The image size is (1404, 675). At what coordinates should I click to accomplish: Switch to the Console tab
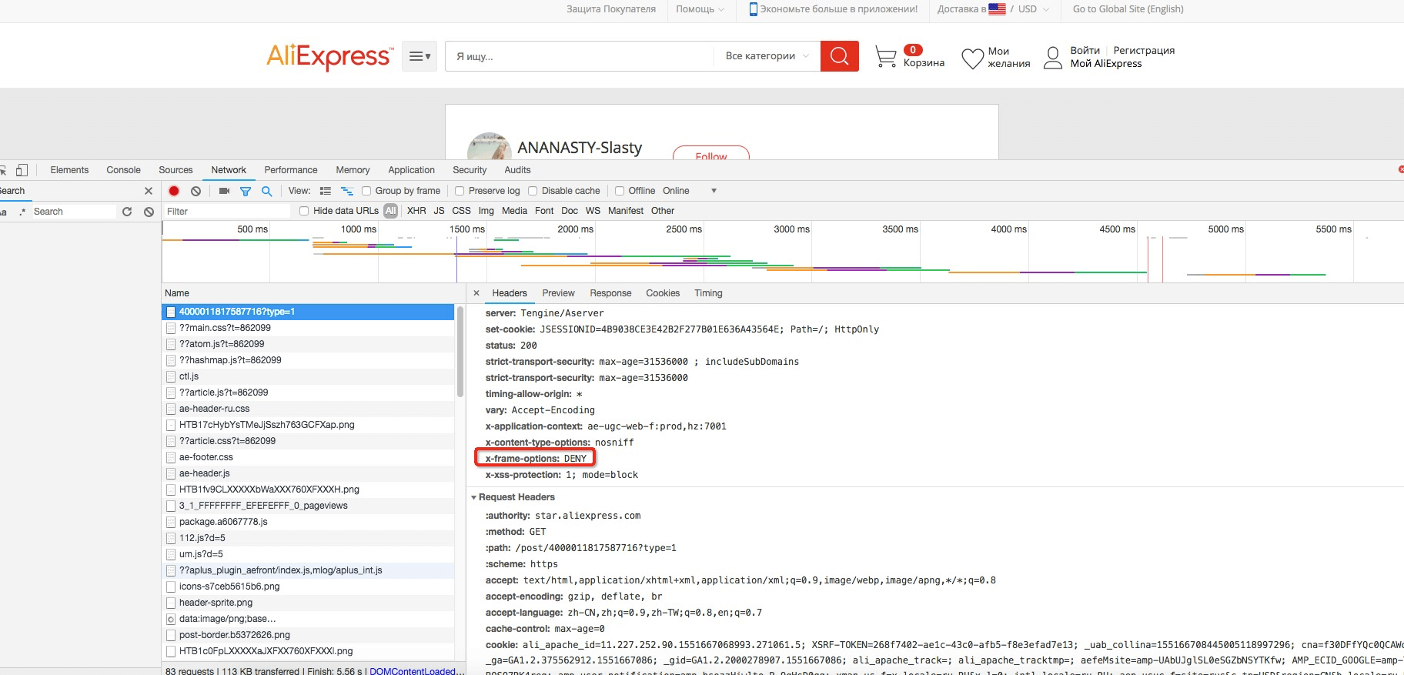click(x=123, y=170)
